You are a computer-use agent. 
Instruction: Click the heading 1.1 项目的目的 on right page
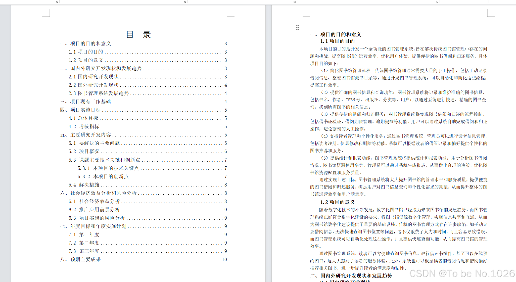click(337, 41)
